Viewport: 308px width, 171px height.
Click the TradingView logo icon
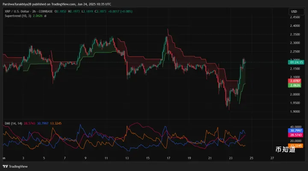pyautogui.click(x=5, y=167)
